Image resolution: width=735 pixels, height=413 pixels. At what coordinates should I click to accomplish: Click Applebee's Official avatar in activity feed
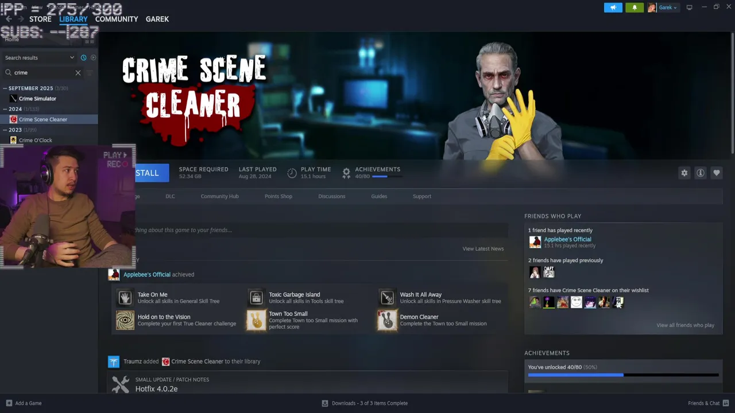(x=114, y=274)
